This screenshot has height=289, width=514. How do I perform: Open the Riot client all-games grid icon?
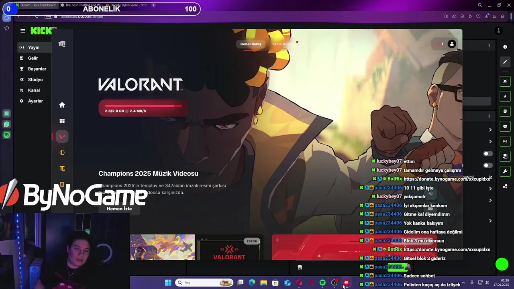coord(62,121)
